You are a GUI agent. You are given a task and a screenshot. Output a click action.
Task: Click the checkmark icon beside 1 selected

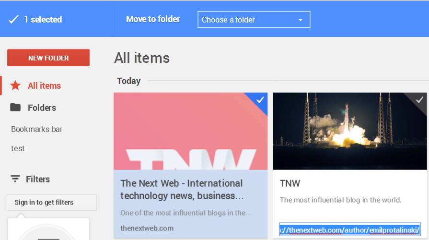(x=13, y=20)
